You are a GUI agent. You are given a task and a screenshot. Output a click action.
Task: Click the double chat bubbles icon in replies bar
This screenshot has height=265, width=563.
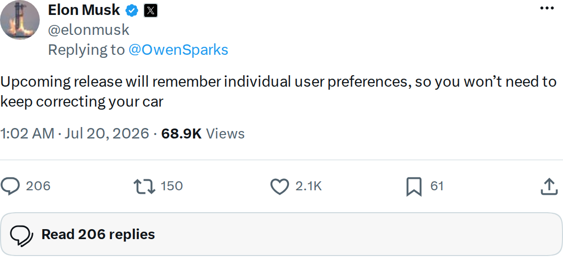pyautogui.click(x=21, y=236)
